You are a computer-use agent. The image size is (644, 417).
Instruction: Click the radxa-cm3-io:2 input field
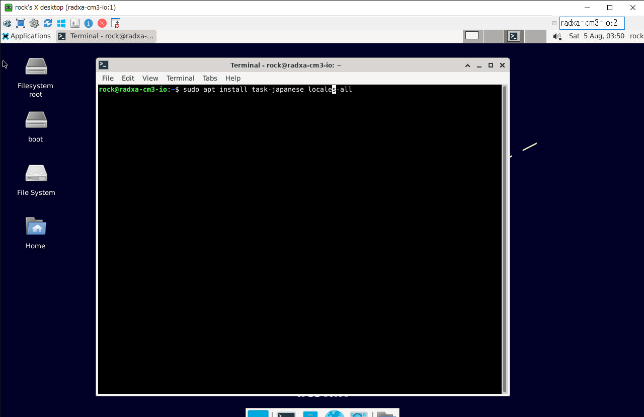tap(592, 23)
